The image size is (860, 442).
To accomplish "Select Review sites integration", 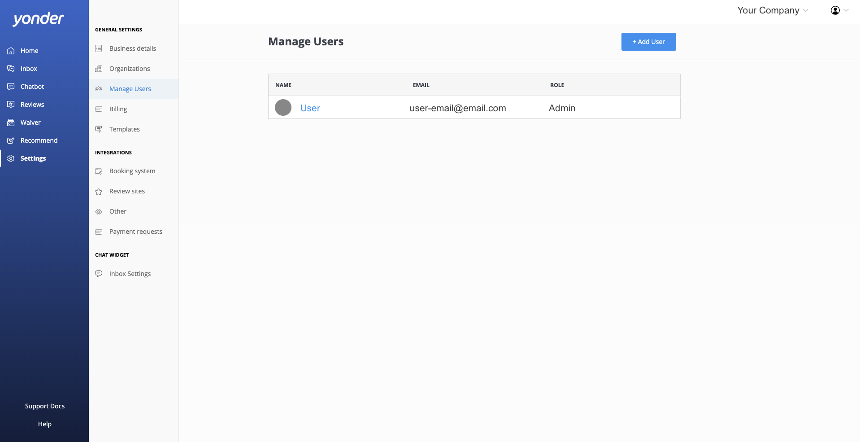I will pos(134,191).
